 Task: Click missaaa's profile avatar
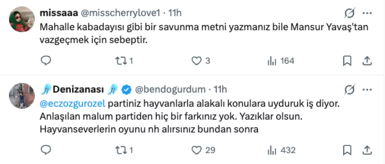click(x=22, y=19)
